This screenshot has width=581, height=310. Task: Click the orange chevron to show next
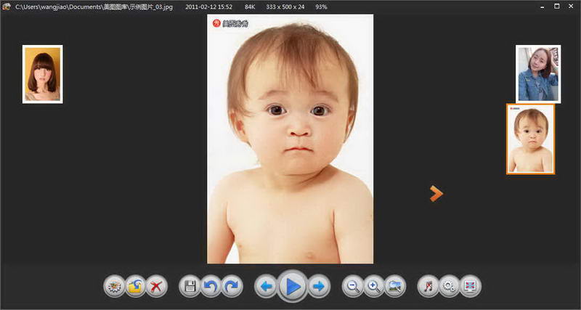tap(436, 194)
